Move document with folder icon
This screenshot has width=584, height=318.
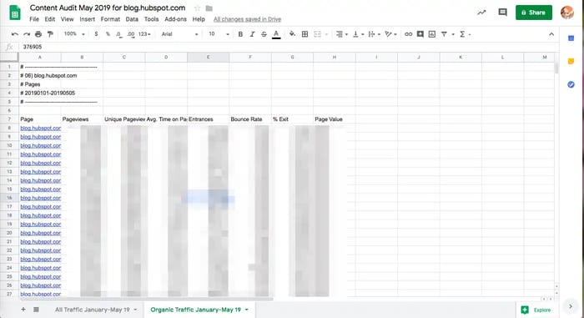click(x=209, y=8)
